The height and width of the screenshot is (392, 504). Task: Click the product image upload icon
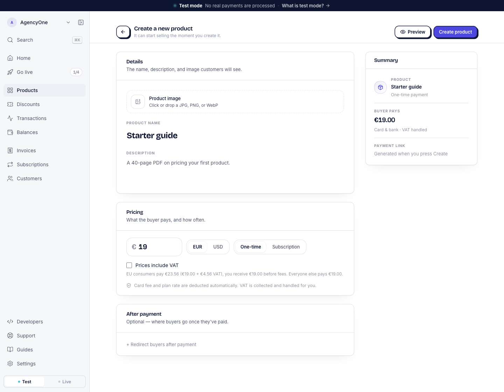pyautogui.click(x=138, y=102)
